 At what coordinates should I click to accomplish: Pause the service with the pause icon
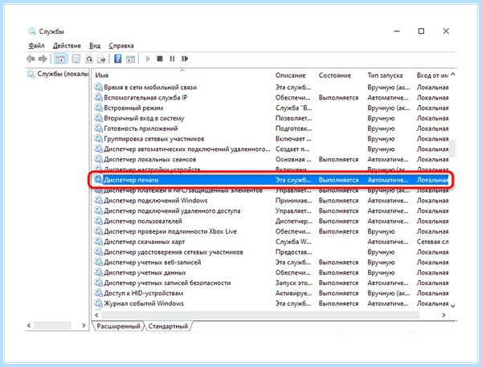pyautogui.click(x=172, y=59)
